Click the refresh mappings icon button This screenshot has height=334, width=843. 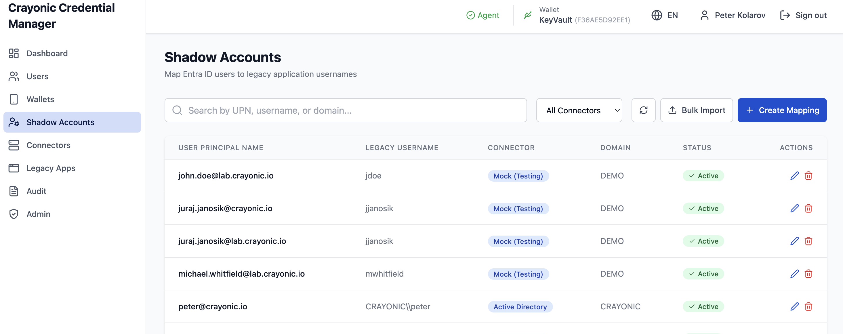pos(643,110)
